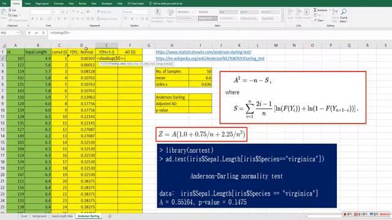Switch to the Cover sheet tab
Viewport: 392px width, 220px height.
tap(24, 216)
